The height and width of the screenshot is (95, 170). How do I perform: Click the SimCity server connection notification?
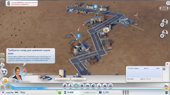pyautogui.click(x=22, y=3)
